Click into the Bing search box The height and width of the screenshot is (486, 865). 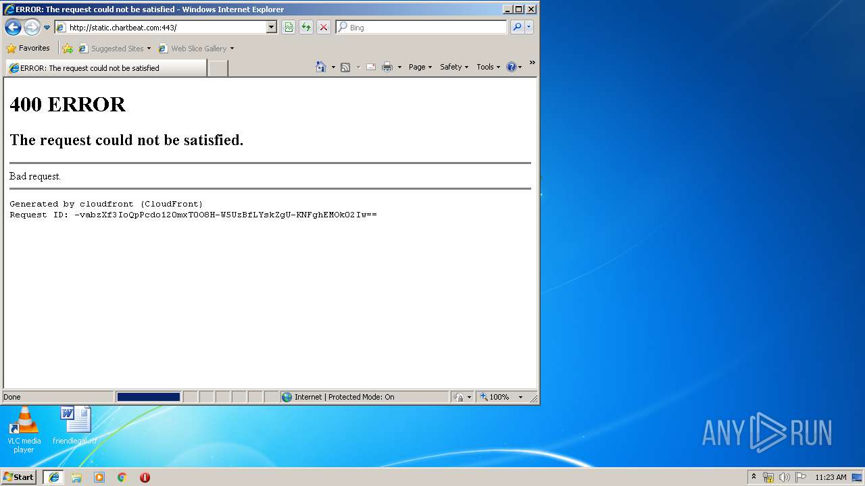tap(421, 27)
